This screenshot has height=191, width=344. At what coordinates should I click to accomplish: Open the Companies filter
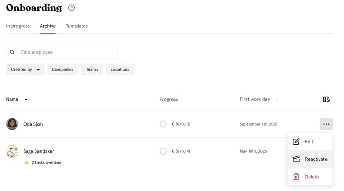(63, 69)
